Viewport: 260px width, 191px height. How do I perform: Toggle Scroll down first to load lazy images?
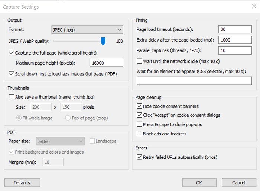[12, 74]
